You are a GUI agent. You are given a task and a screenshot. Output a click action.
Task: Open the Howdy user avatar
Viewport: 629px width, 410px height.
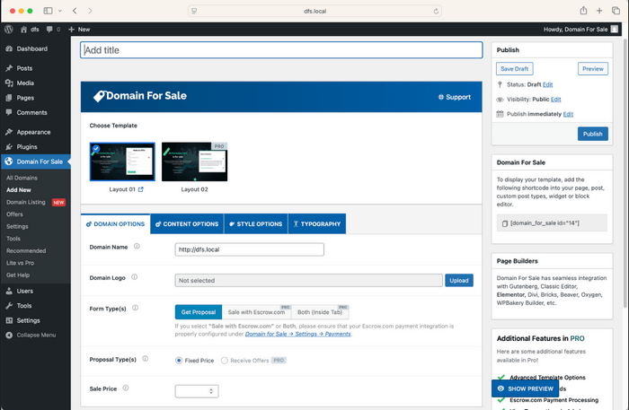click(614, 30)
